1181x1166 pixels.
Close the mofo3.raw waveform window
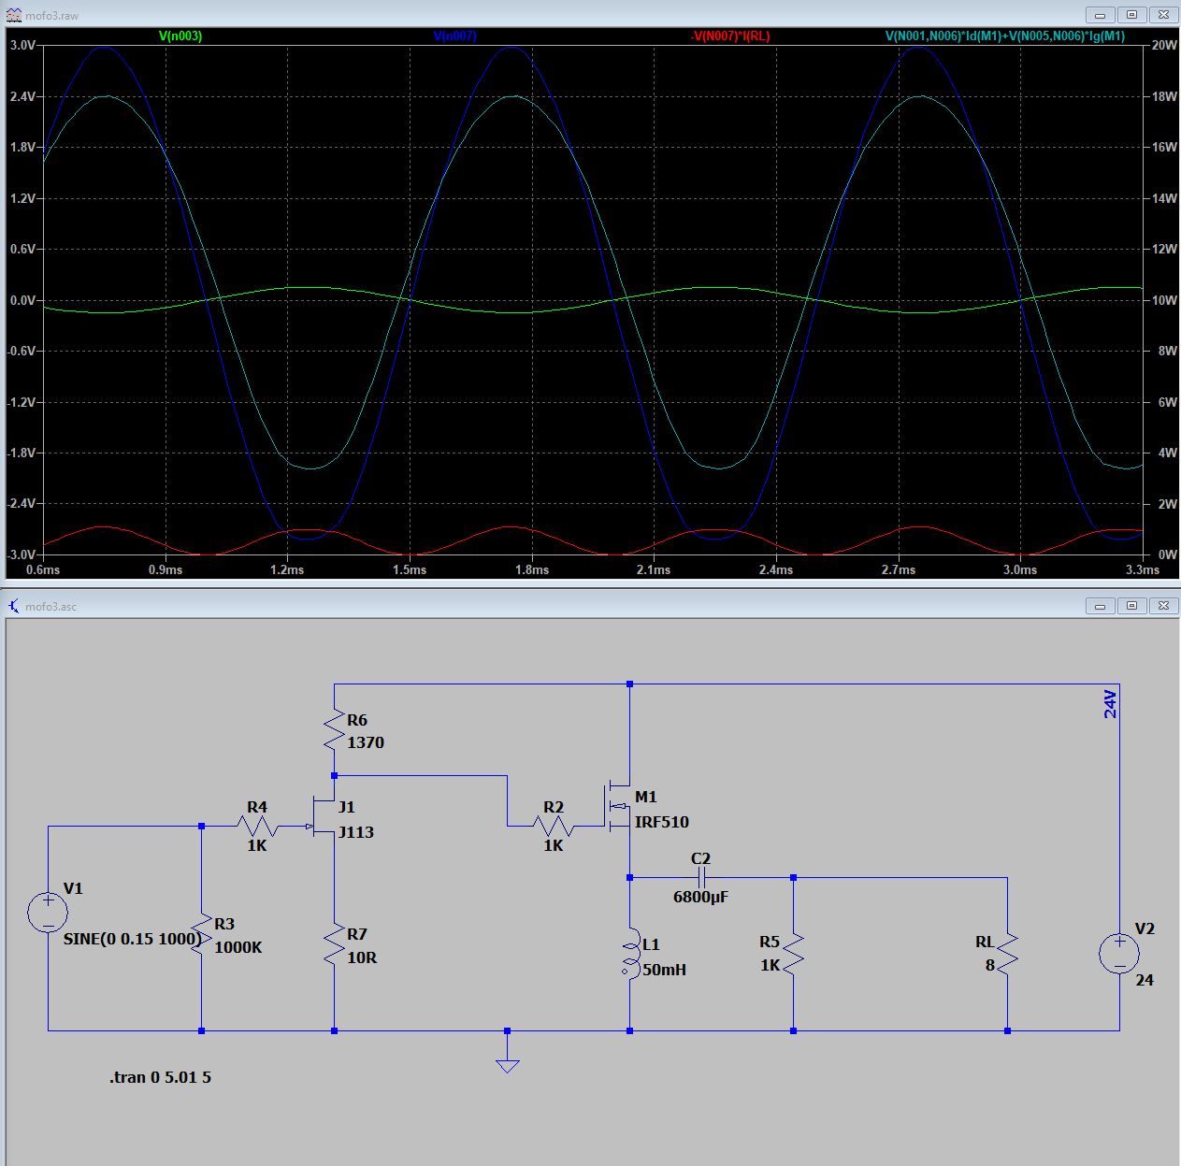coord(1163,15)
